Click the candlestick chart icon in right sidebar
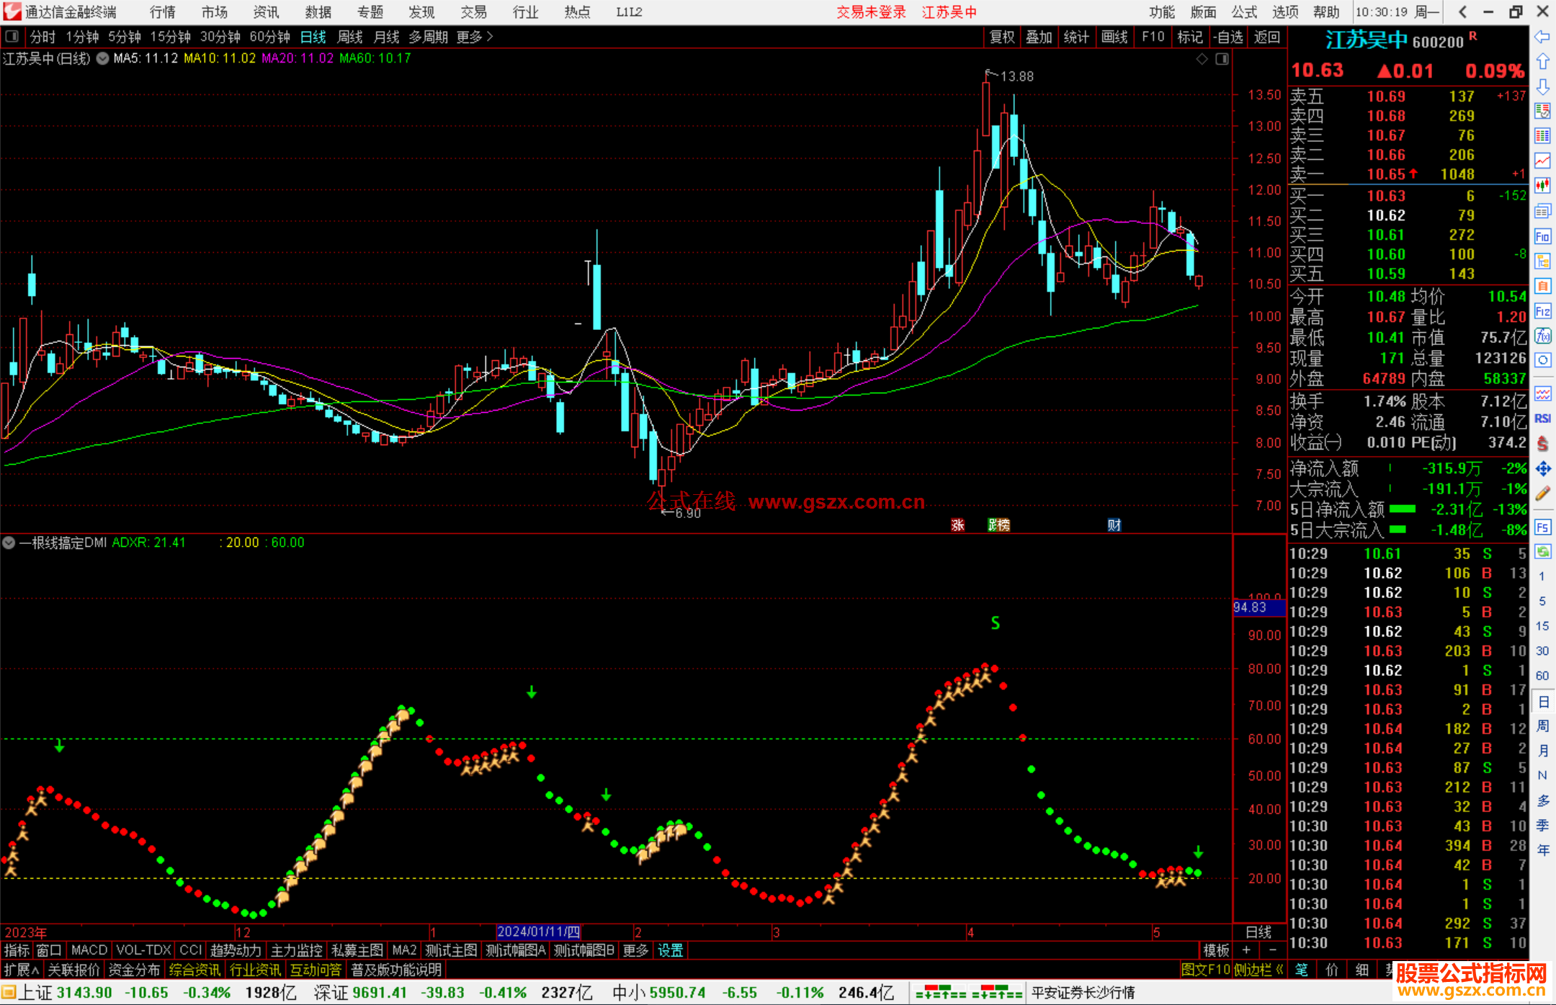Image resolution: width=1556 pixels, height=1005 pixels. tap(1542, 185)
